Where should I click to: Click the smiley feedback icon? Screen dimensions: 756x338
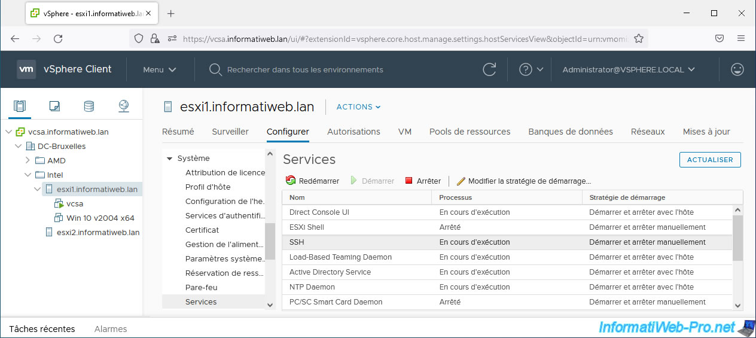click(737, 69)
